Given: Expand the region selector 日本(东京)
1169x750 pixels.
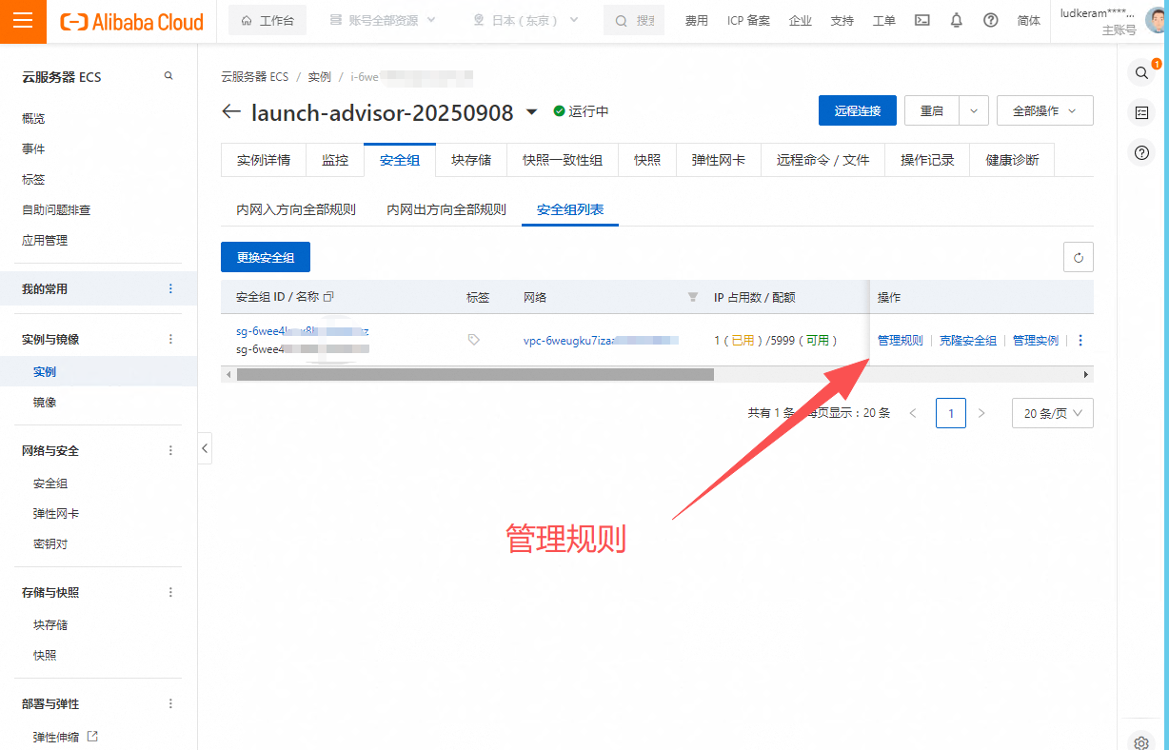Looking at the screenshot, I should (x=529, y=21).
